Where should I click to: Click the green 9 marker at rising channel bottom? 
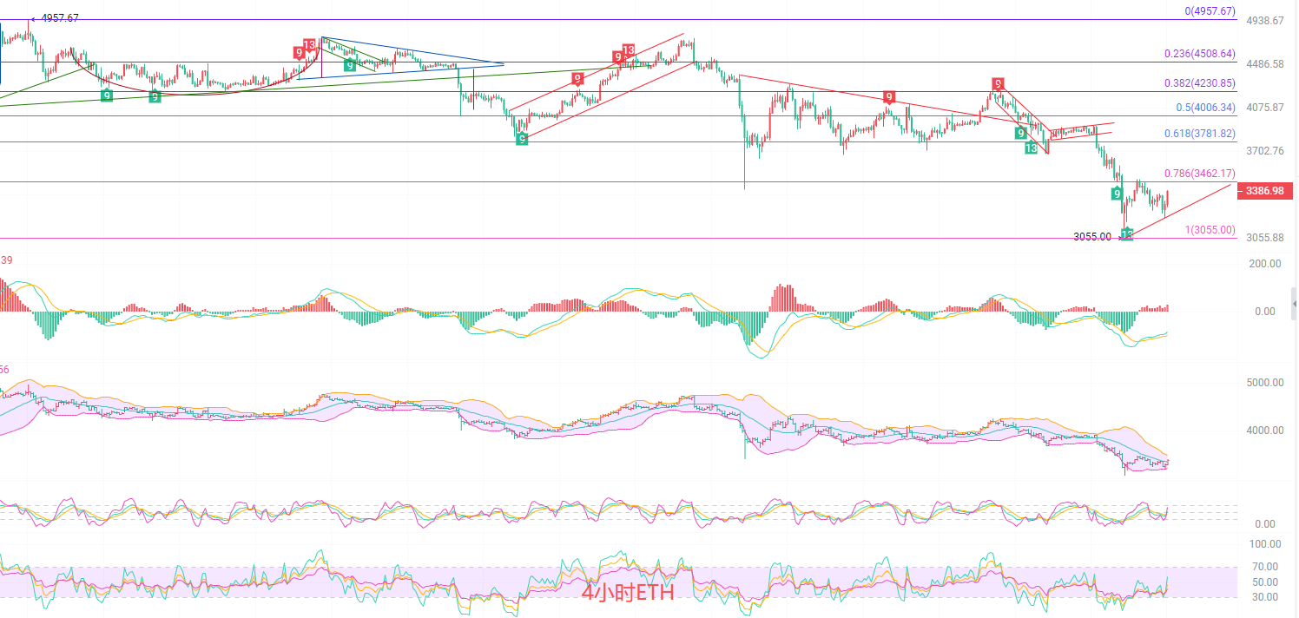[521, 139]
